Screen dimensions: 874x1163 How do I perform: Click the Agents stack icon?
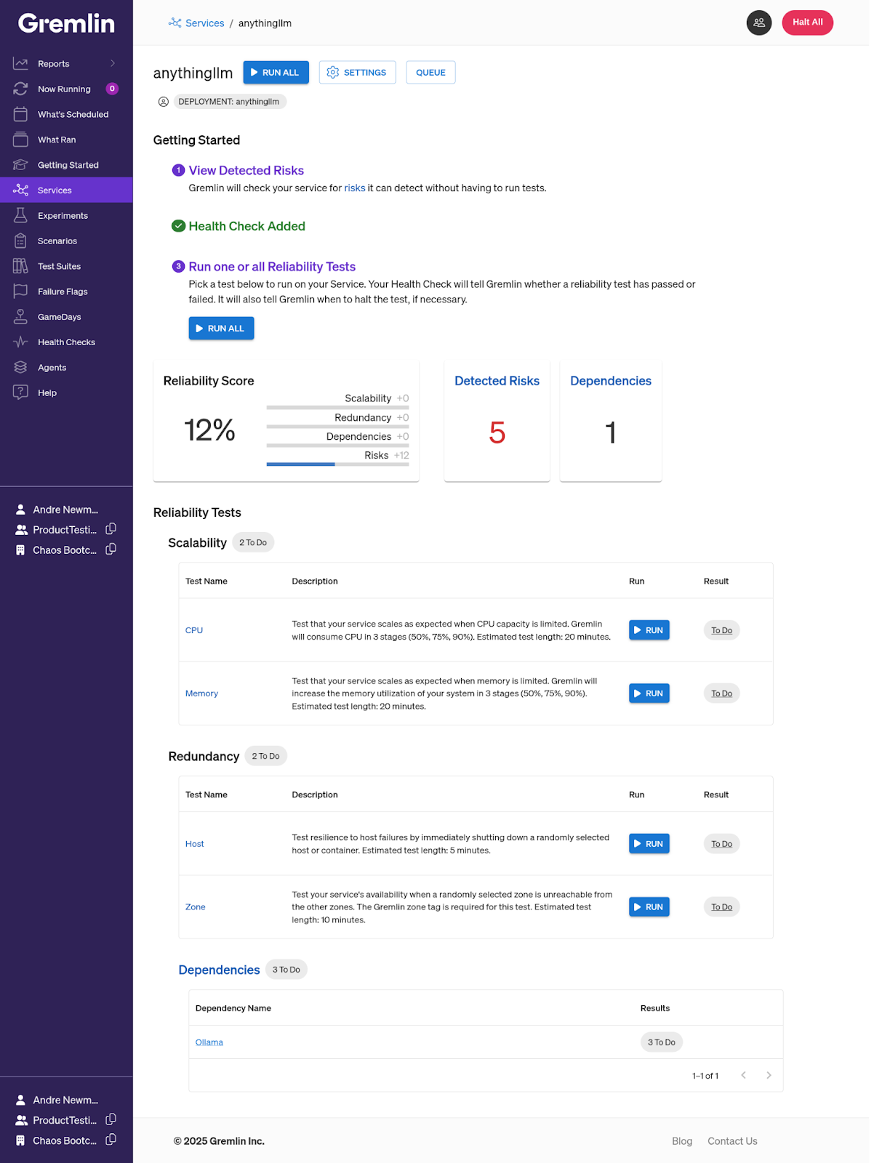20,367
